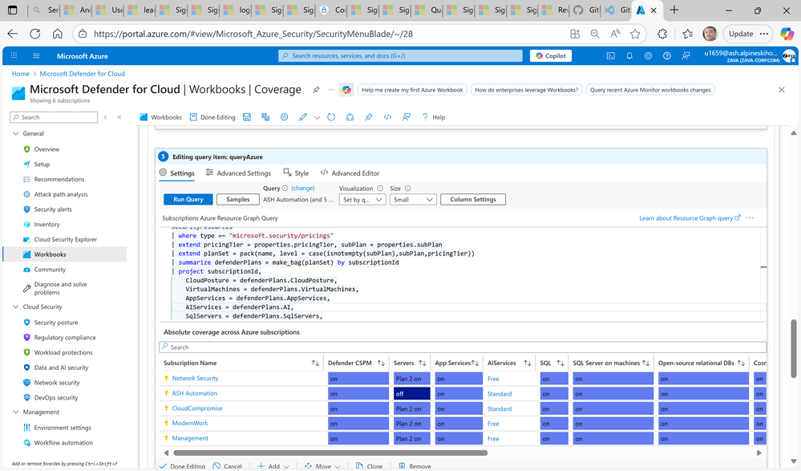Open workbook settings gear in toolbar
Viewport: 801px width, 471px height.
point(284,117)
